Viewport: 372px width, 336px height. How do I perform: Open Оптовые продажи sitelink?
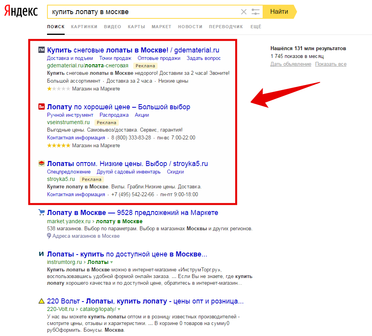point(159,58)
